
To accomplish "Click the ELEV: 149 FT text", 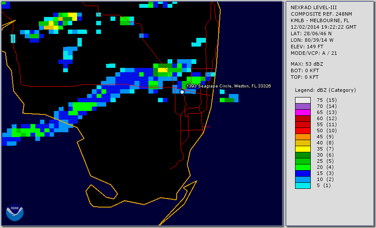I will tap(307, 47).
